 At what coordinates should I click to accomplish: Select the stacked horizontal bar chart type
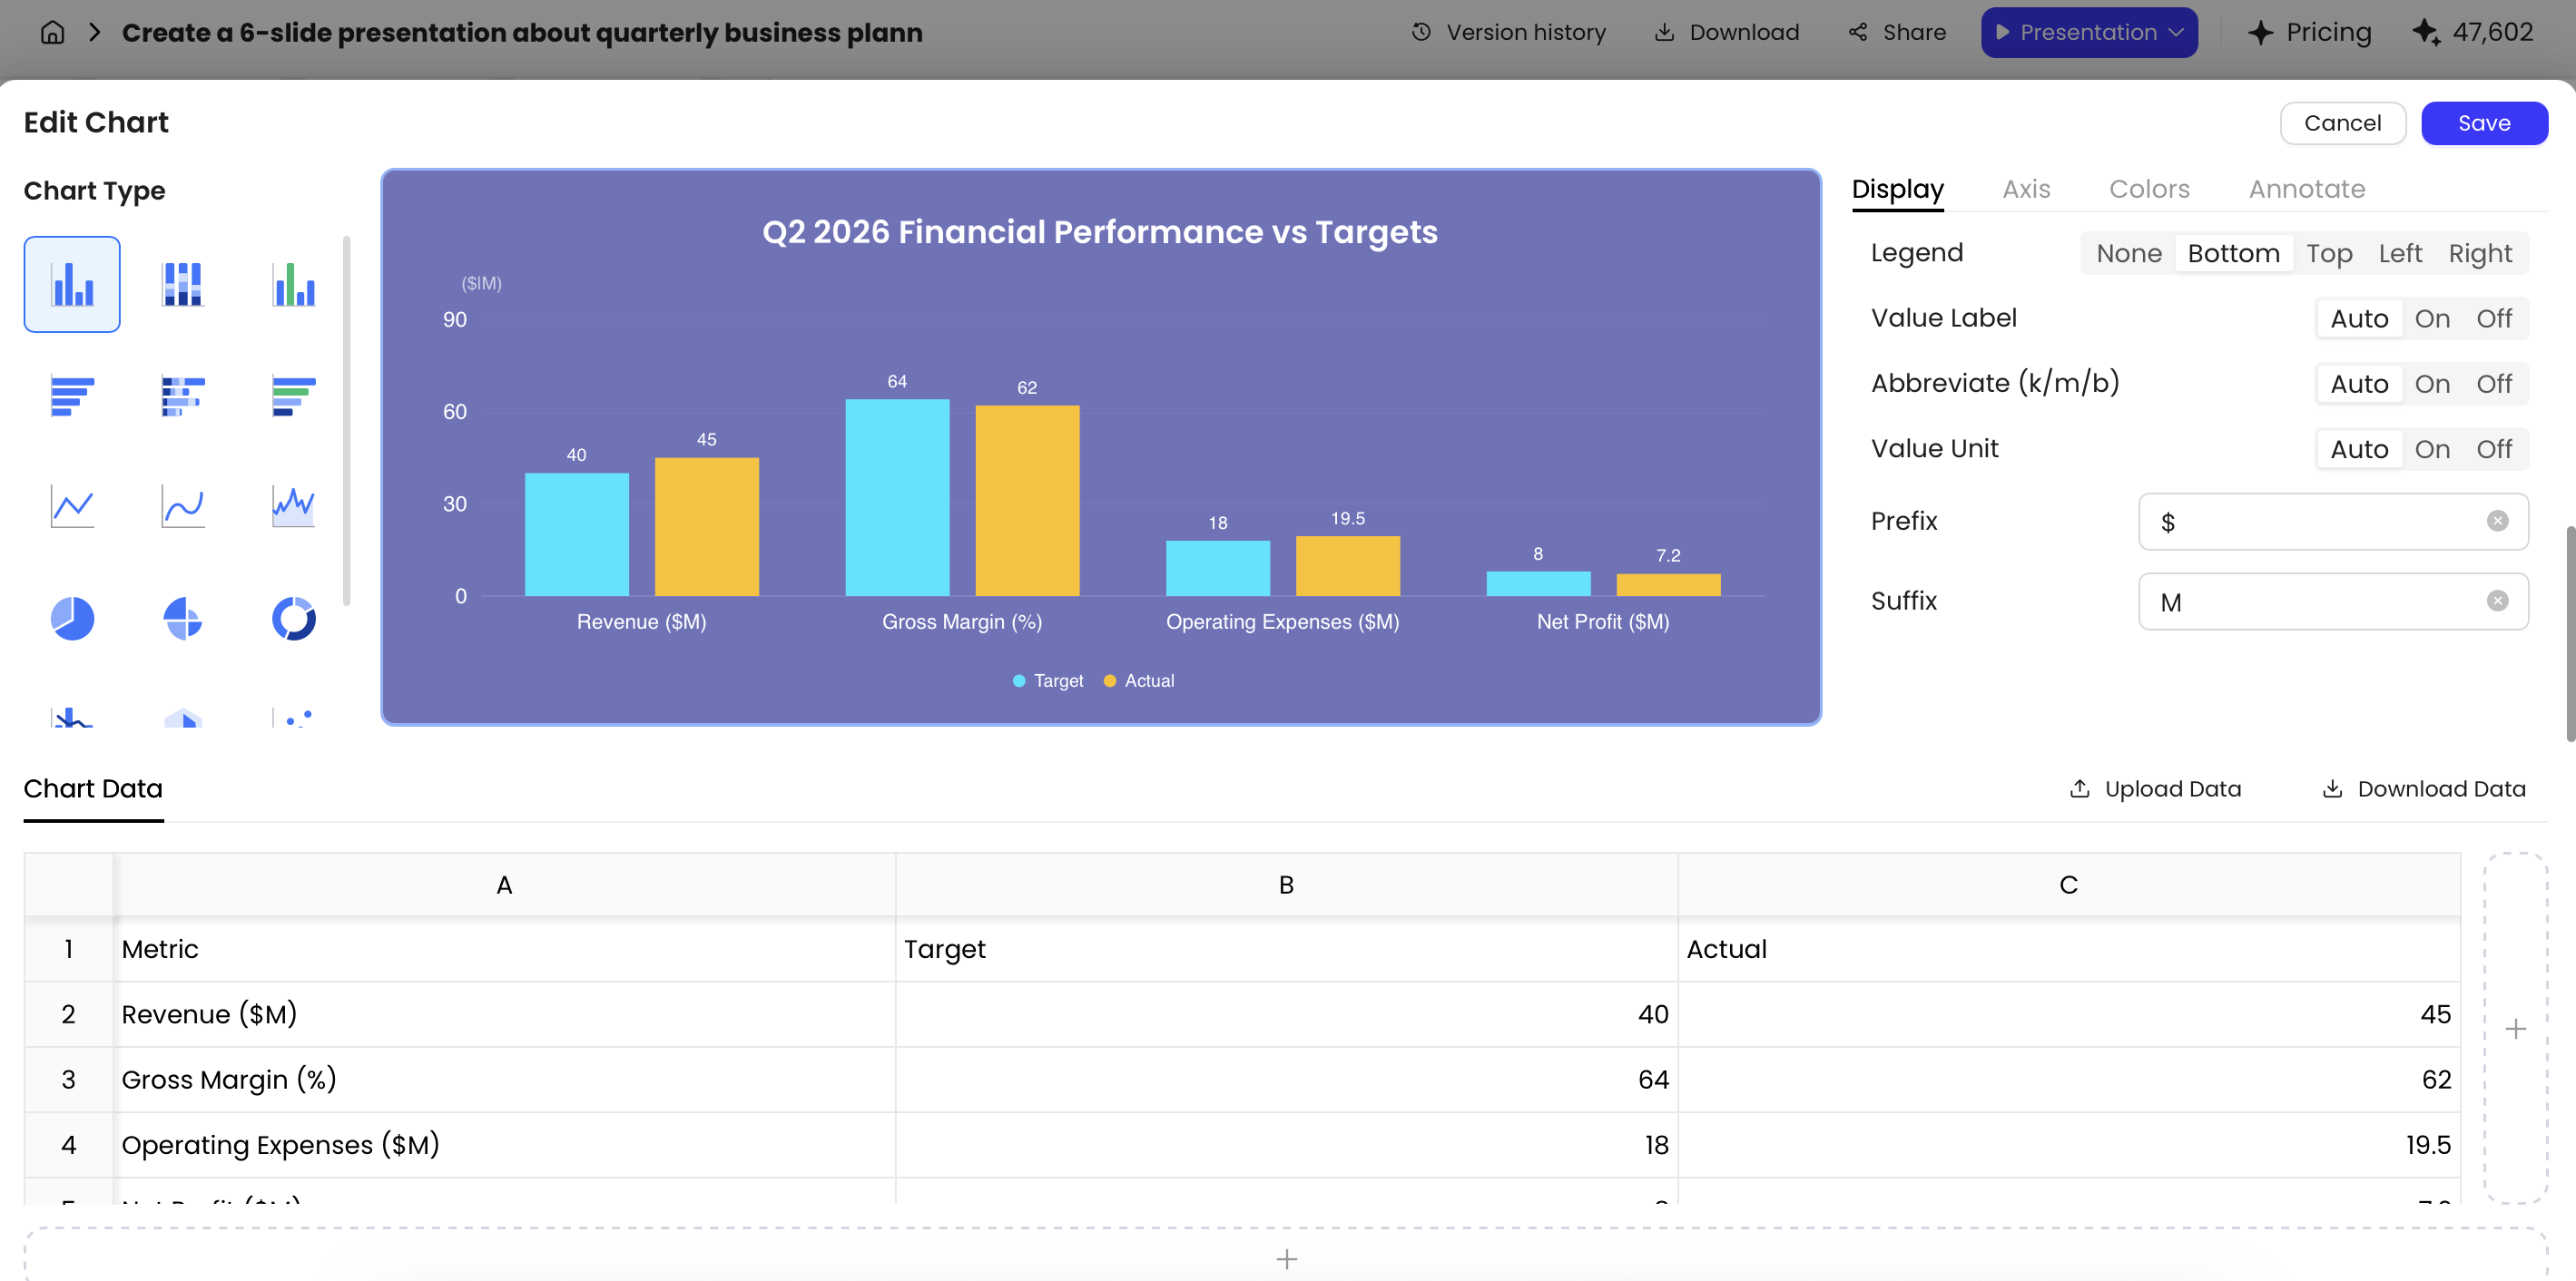coord(182,396)
